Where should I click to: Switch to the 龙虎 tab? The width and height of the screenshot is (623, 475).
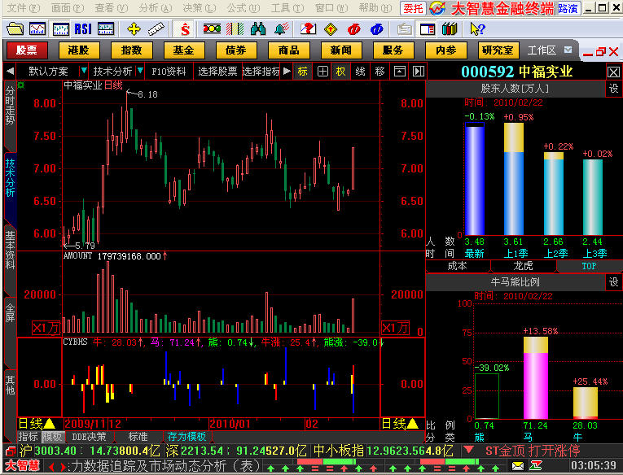pyautogui.click(x=523, y=265)
